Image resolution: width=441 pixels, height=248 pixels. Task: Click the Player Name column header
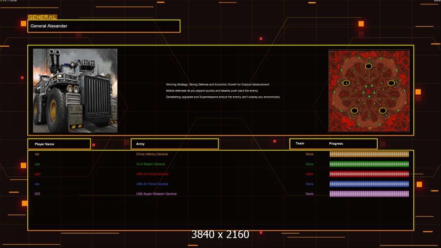[x=59, y=144]
